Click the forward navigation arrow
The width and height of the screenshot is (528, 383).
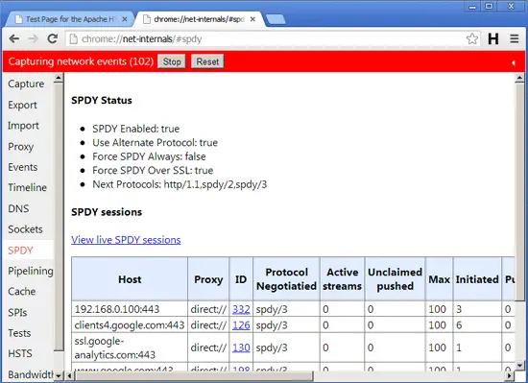click(x=33, y=39)
